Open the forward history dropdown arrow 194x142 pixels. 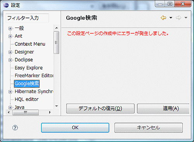click(x=186, y=18)
